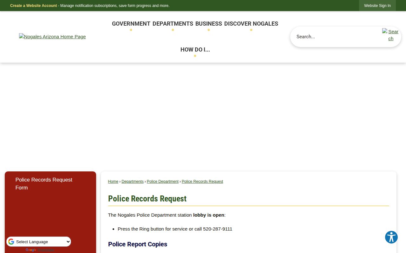Open the accessibility widget icon
The image size is (406, 253).
click(x=391, y=237)
